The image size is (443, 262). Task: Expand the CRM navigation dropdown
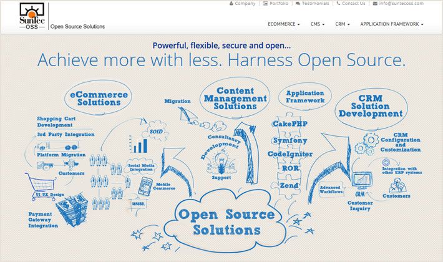coord(343,24)
